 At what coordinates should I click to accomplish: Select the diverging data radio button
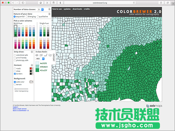point(27,16)
